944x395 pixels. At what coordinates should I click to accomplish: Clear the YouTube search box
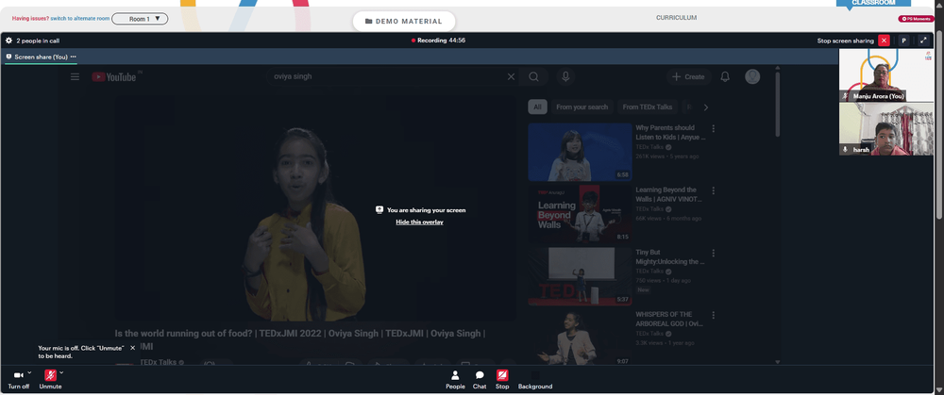pyautogui.click(x=511, y=76)
